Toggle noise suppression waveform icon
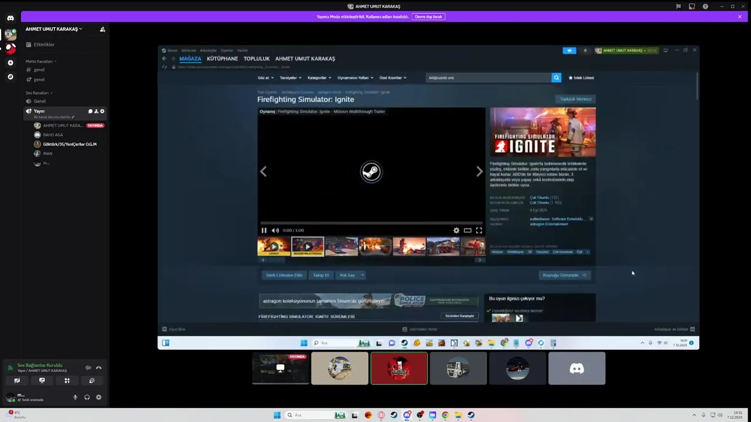 pyautogui.click(x=88, y=368)
